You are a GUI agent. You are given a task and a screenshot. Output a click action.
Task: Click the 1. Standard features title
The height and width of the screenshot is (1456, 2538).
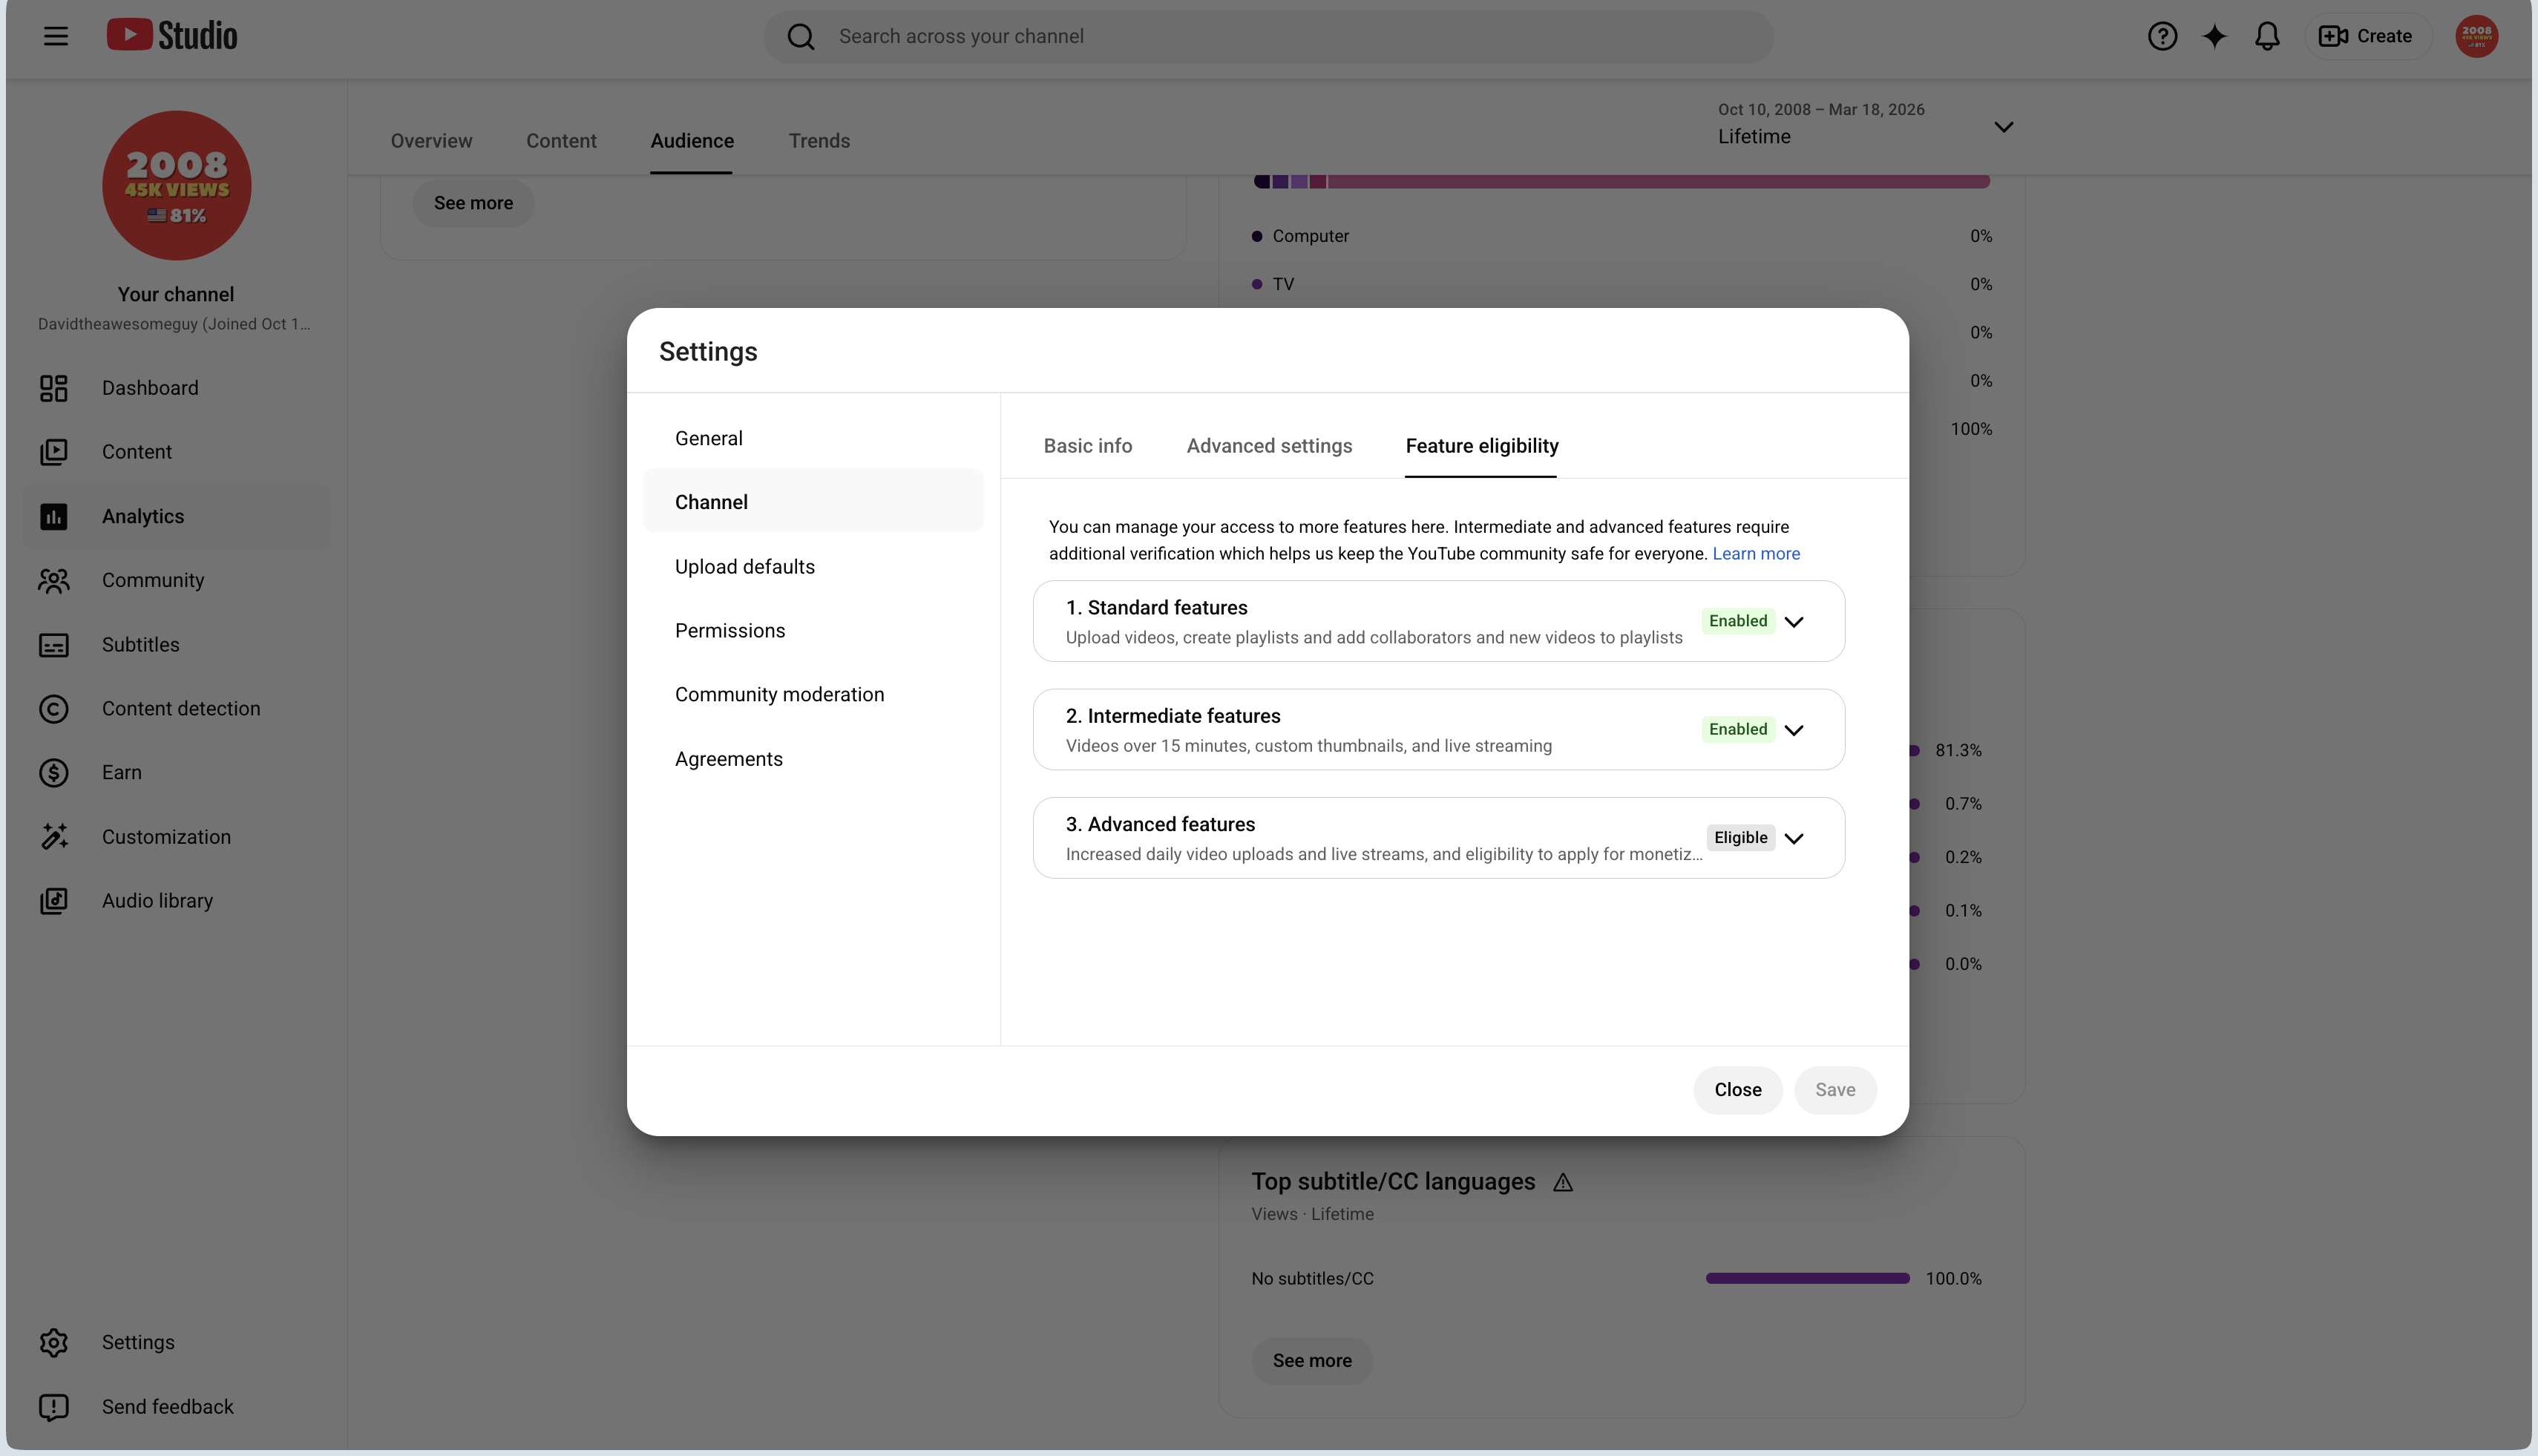[1156, 608]
